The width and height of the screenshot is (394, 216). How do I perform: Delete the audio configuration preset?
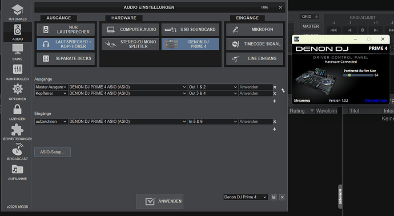tap(282, 197)
